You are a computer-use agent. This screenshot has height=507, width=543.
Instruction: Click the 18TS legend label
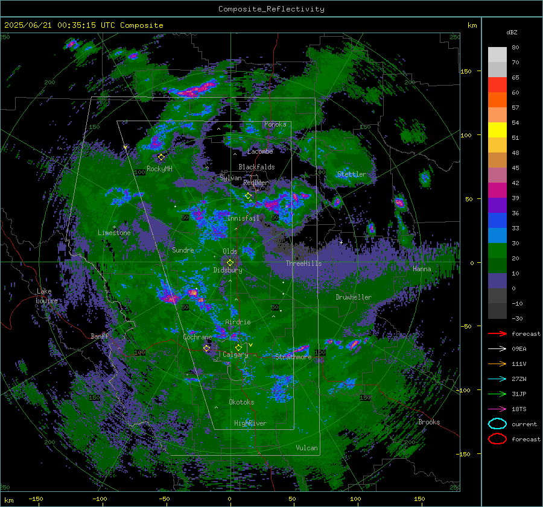point(519,409)
